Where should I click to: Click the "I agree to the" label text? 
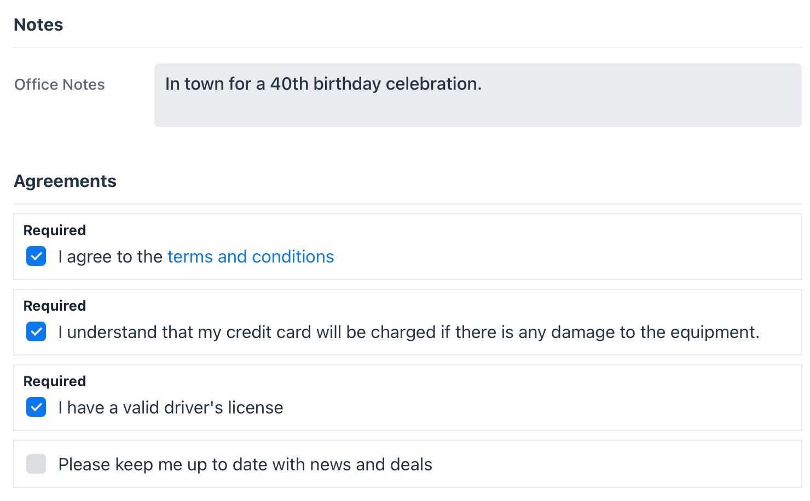111,257
